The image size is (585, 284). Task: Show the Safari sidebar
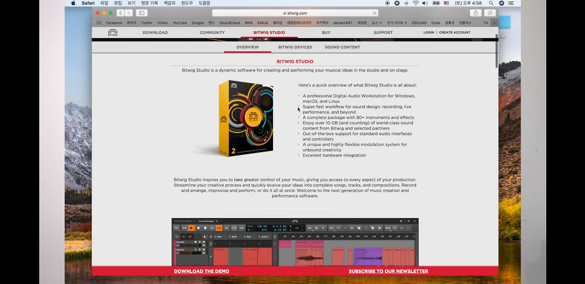[x=142, y=13]
